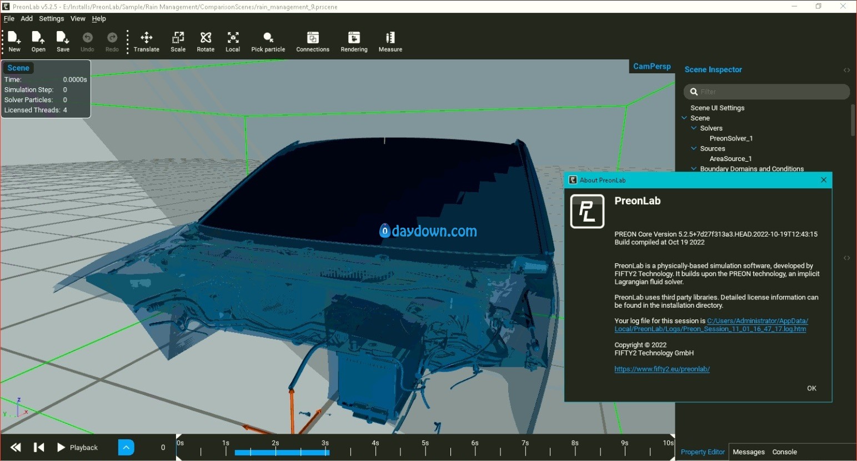Click the XYZ axis gizmo in viewport

(17, 408)
